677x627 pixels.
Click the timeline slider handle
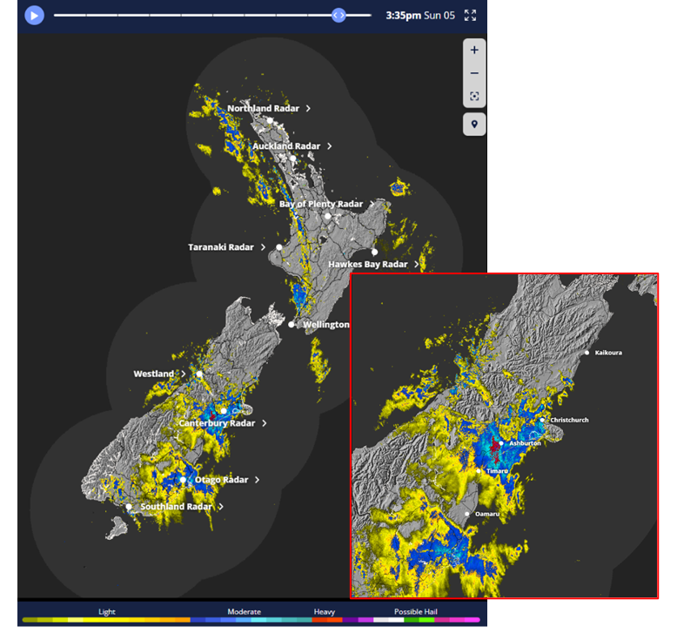338,15
